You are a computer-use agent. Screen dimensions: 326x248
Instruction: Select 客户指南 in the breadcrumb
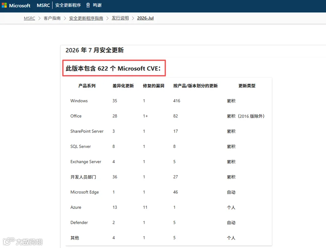(x=52, y=18)
